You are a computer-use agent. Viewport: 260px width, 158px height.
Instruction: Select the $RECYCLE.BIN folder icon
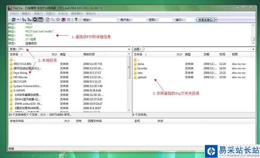pyautogui.click(x=11, y=64)
